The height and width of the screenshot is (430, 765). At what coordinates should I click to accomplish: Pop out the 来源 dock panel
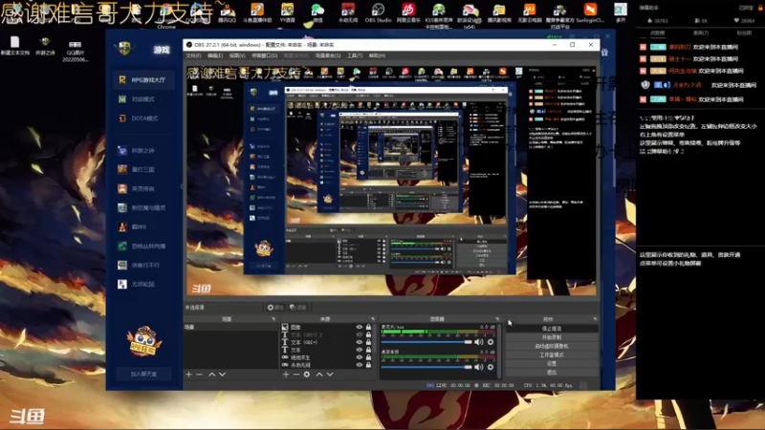pos(373,319)
